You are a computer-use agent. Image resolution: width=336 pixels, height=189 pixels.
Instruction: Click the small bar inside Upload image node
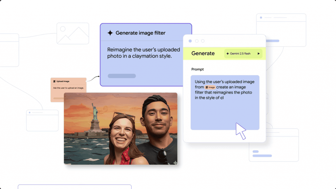tap(59, 98)
